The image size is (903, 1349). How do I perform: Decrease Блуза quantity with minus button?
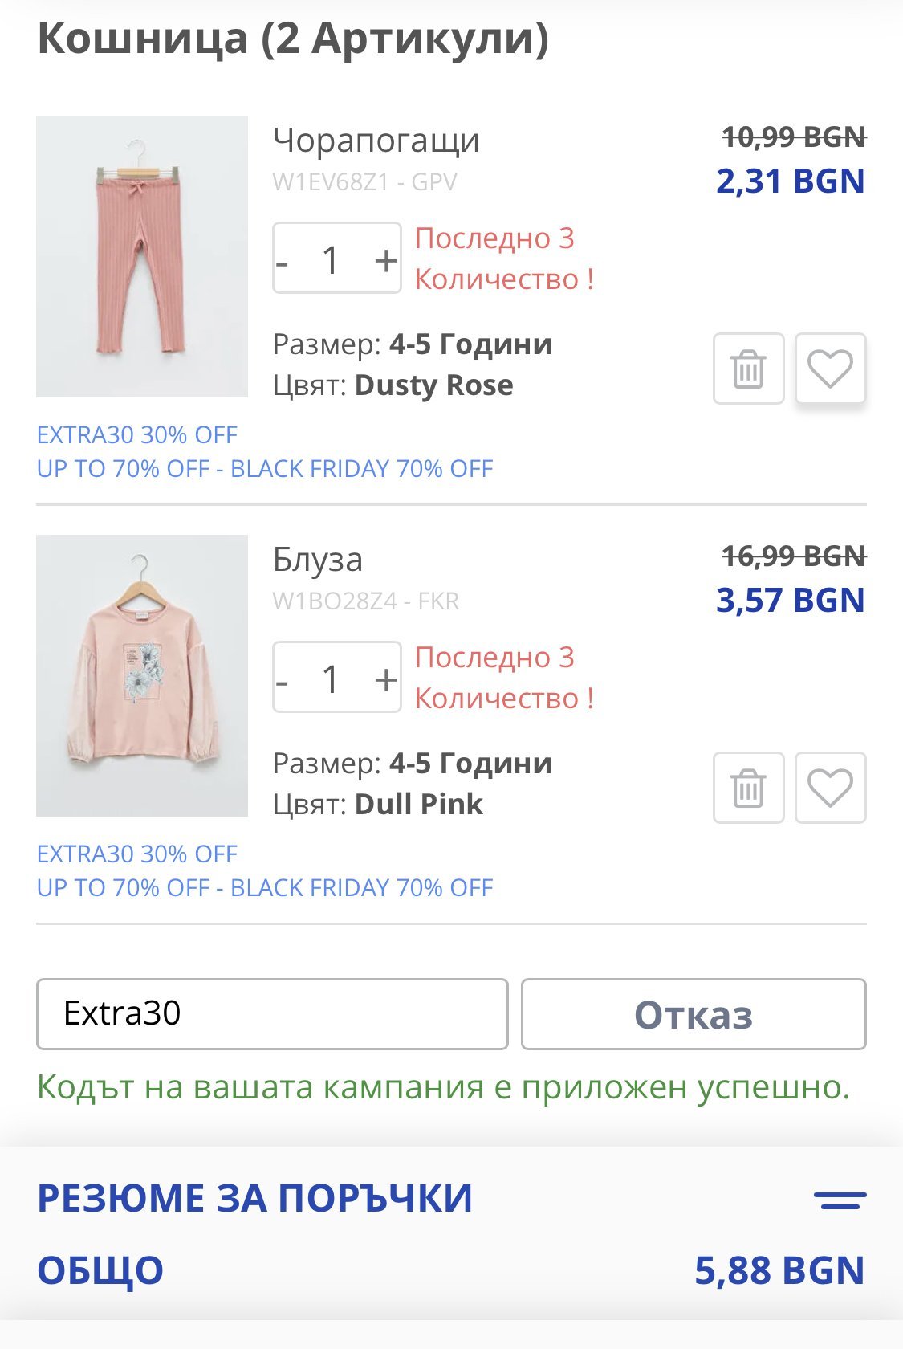coord(283,679)
